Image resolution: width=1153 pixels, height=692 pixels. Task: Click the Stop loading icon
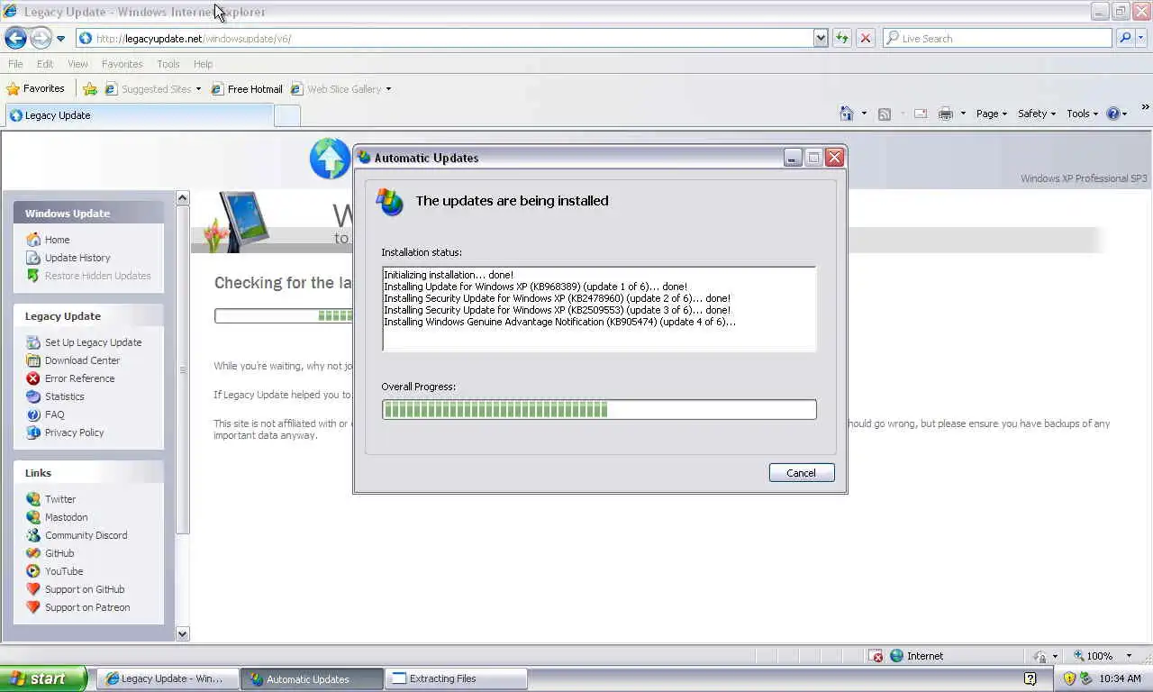click(866, 38)
